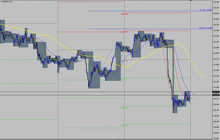This screenshot has width=220, height=140.
Task: Click the 'Daily S3' pivot label
Action: pos(124,126)
